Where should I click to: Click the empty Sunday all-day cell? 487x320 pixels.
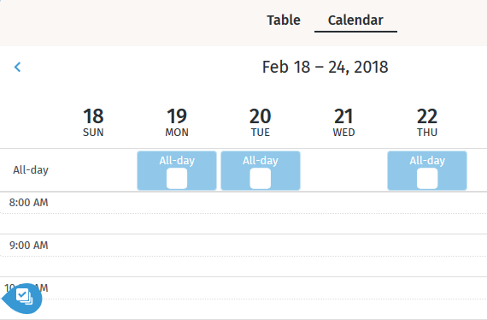93,170
